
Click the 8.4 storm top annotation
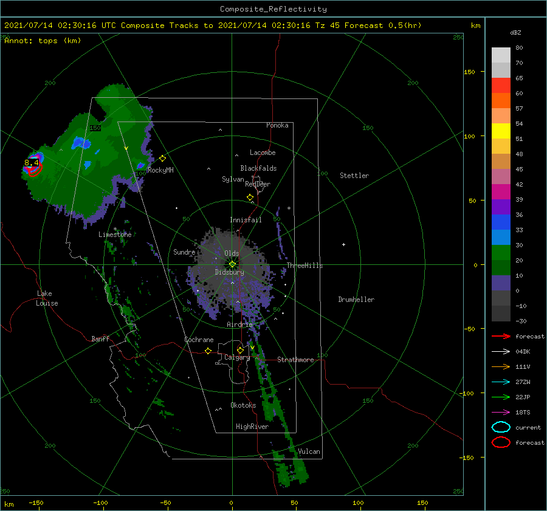pos(32,163)
